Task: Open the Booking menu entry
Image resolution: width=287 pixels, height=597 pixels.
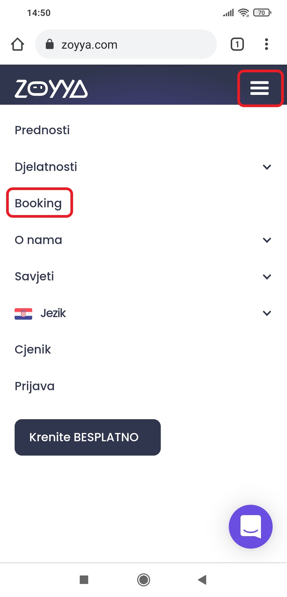Action: [x=38, y=203]
